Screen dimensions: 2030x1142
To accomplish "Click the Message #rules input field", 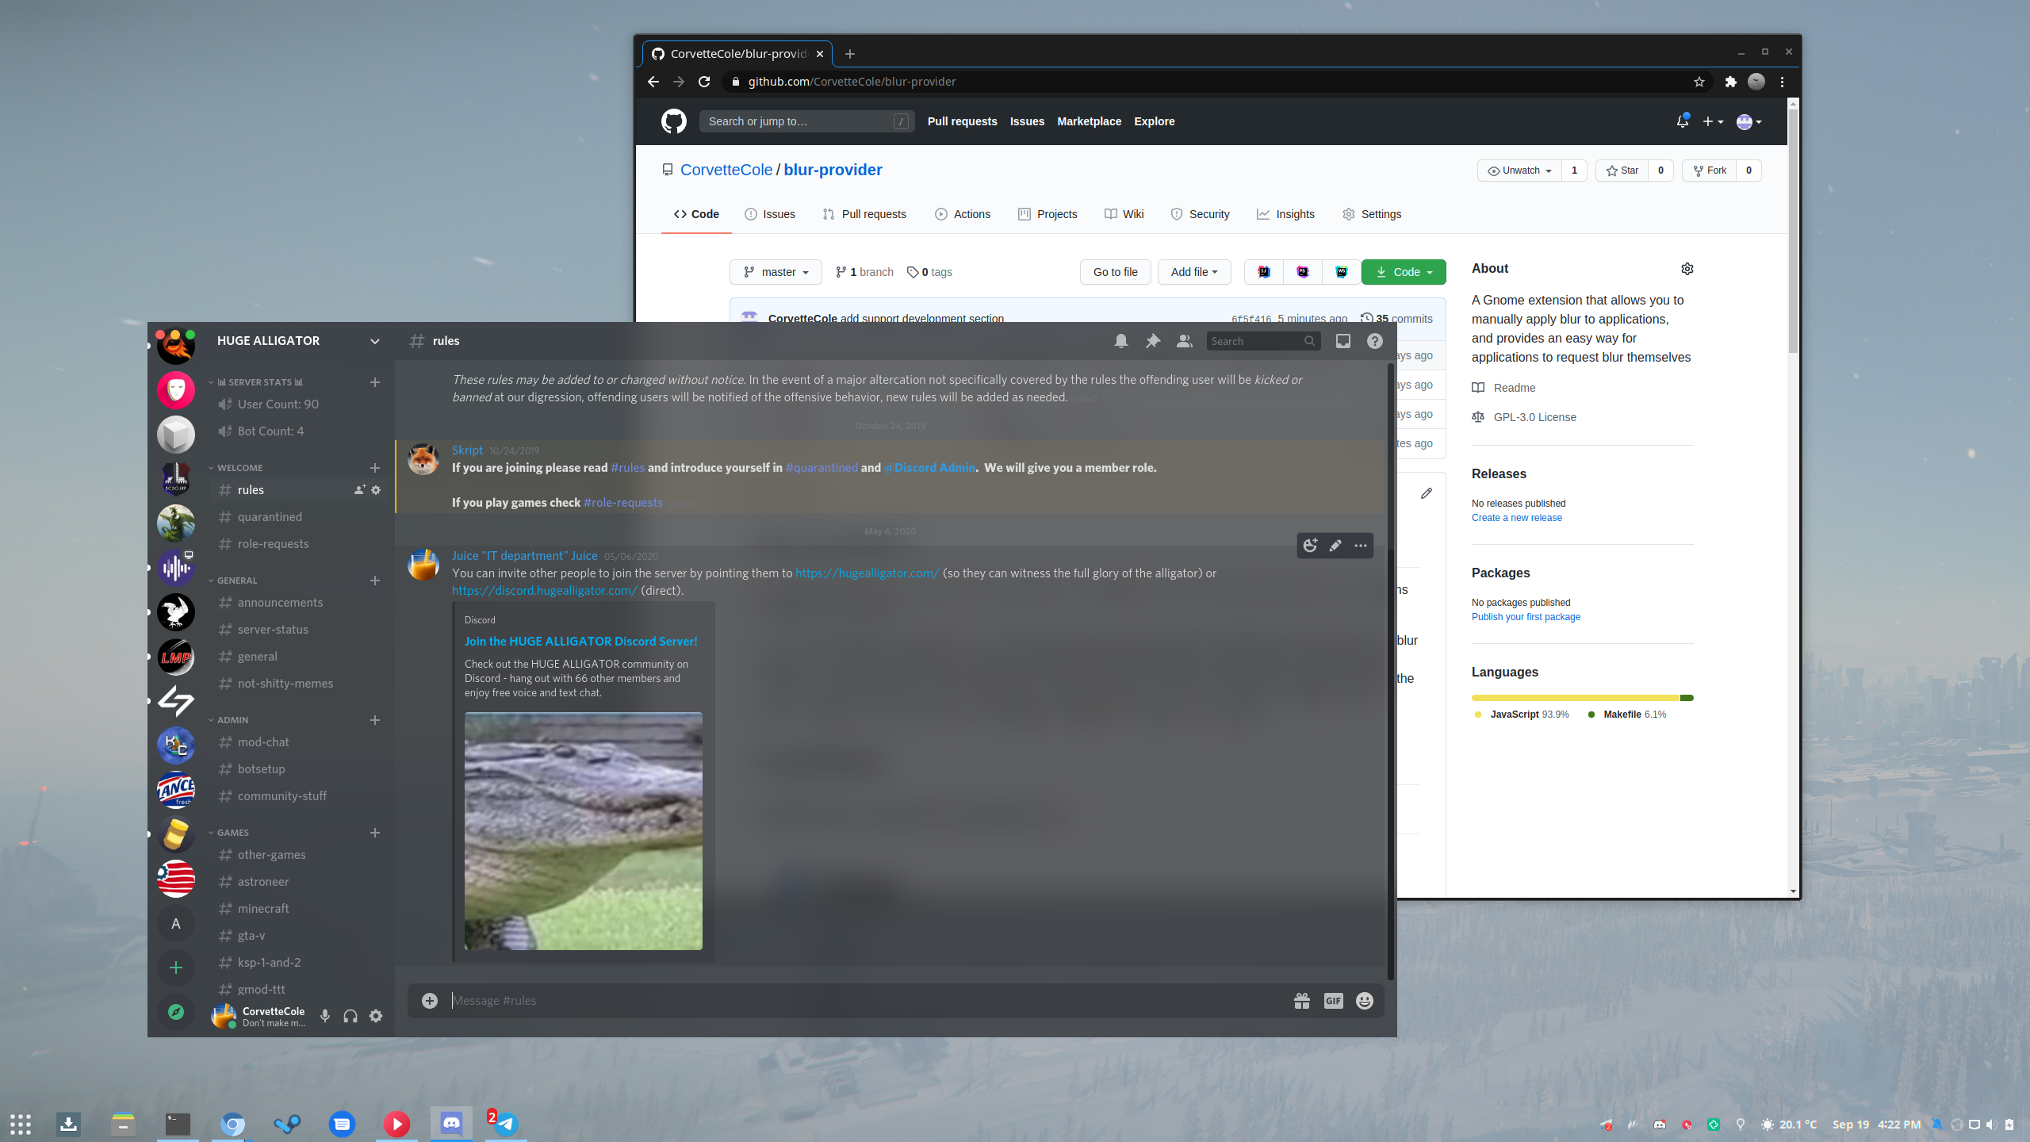I will pyautogui.click(x=864, y=1001).
